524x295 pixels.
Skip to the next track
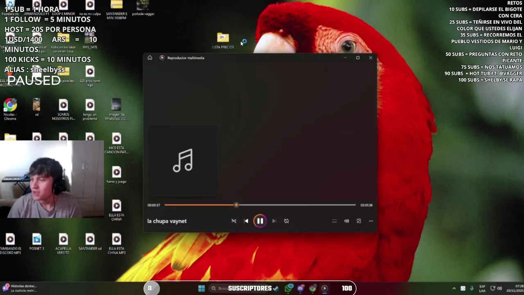[274, 221]
